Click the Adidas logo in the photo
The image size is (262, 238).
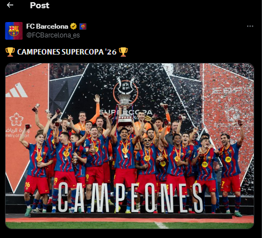click(x=17, y=90)
